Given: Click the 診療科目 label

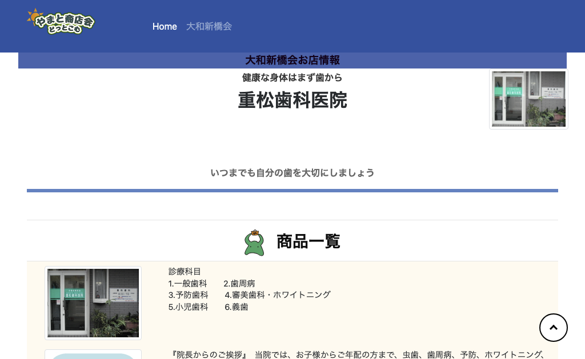Looking at the screenshot, I should [185, 272].
